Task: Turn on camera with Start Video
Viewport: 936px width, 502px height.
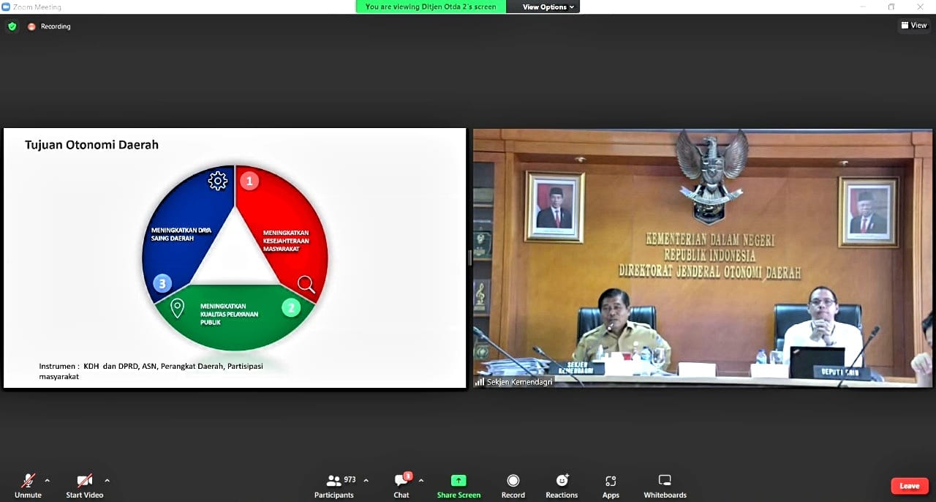Action: coord(85,486)
